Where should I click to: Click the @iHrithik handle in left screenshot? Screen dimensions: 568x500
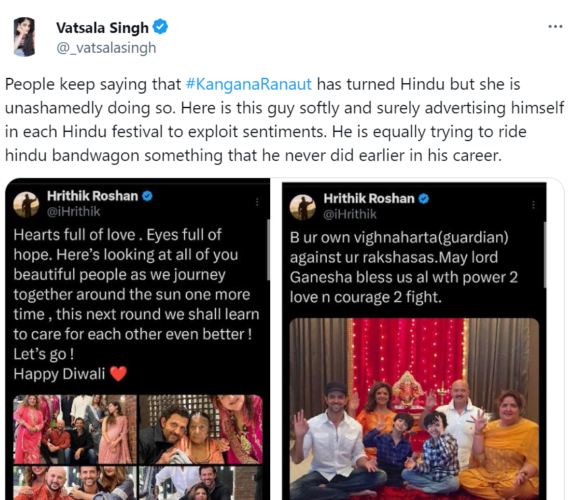click(x=74, y=211)
